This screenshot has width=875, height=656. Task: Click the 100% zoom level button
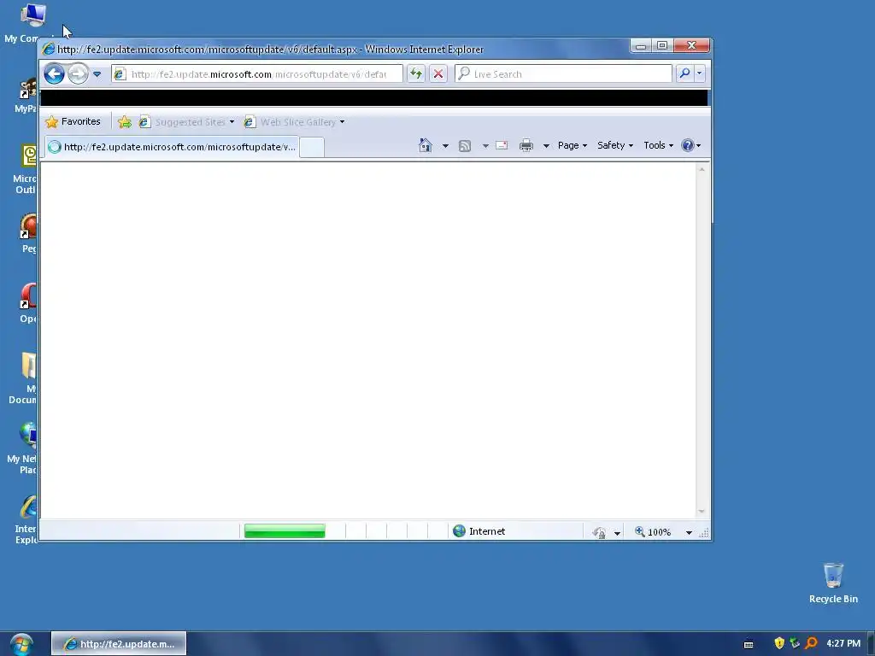(653, 532)
